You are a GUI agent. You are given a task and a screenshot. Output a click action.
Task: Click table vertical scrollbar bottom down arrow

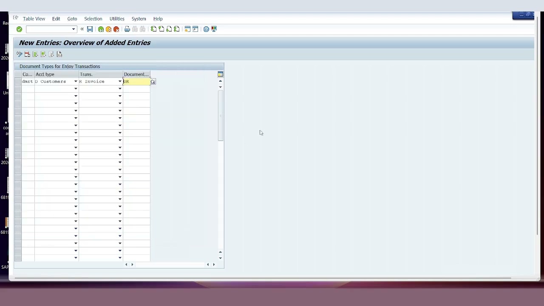point(220,258)
